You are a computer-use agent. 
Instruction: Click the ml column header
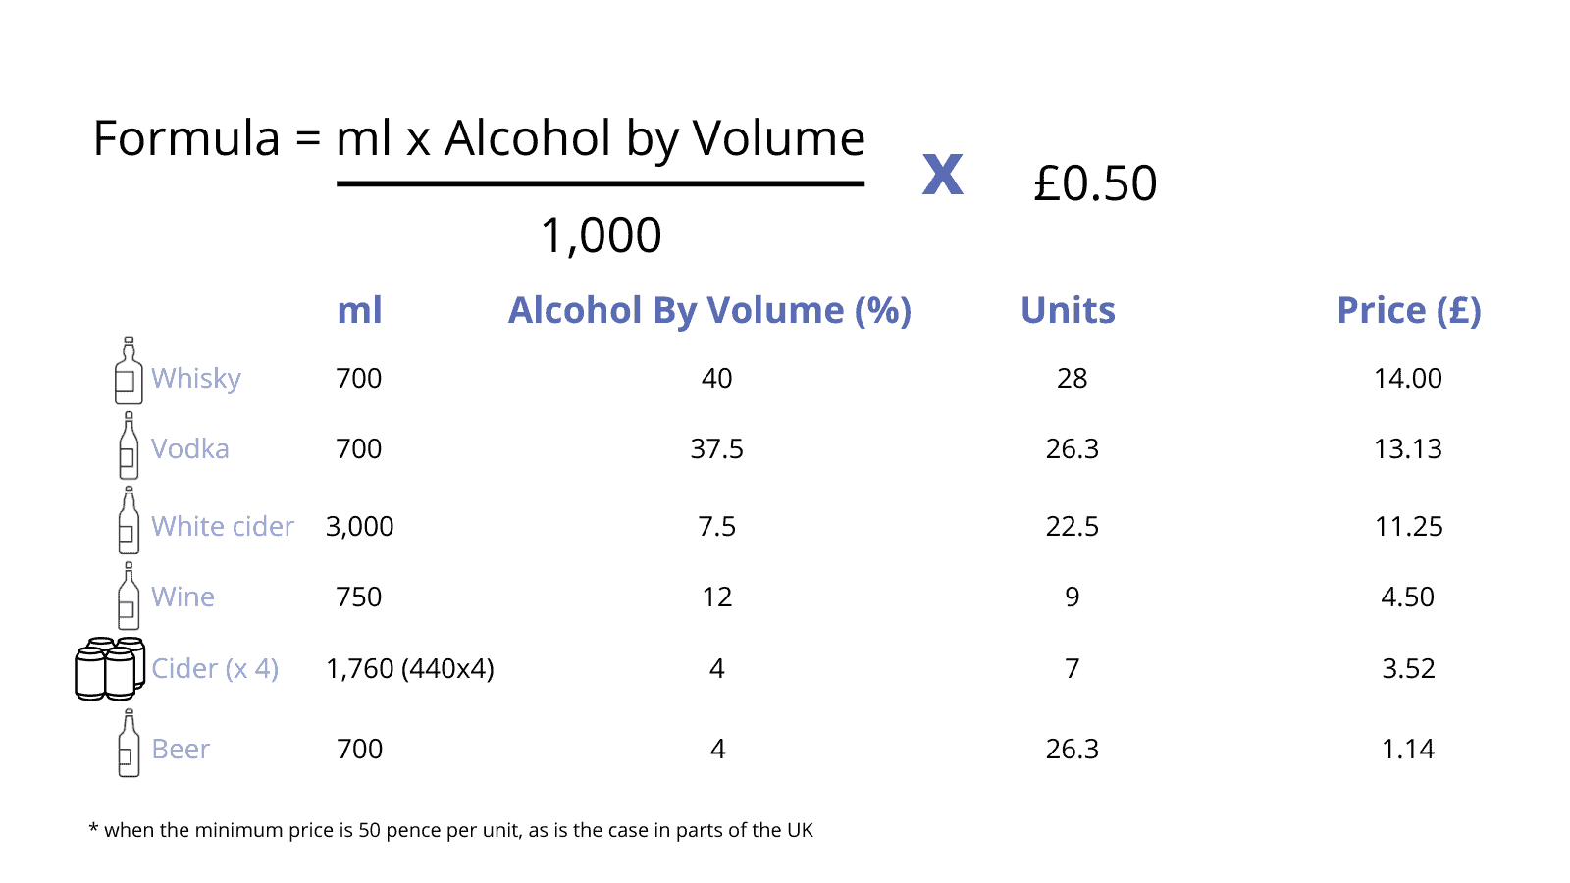(359, 311)
